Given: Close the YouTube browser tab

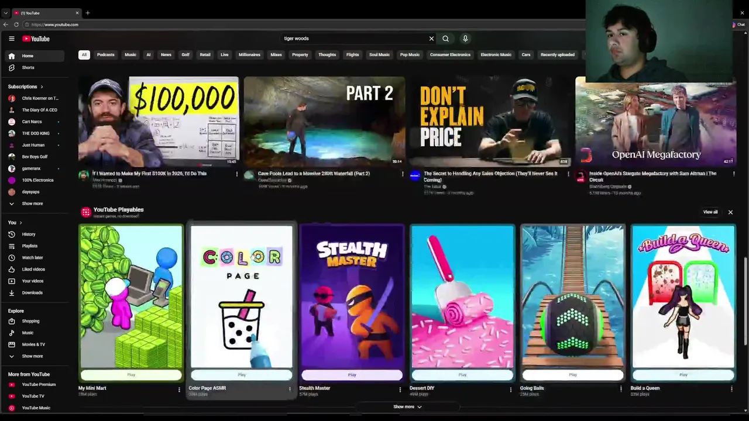Looking at the screenshot, I should pyautogui.click(x=77, y=13).
